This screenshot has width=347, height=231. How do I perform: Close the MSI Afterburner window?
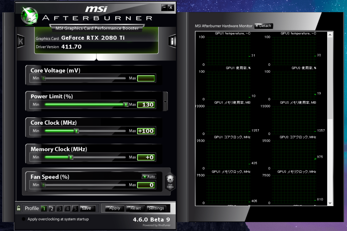click(x=171, y=8)
